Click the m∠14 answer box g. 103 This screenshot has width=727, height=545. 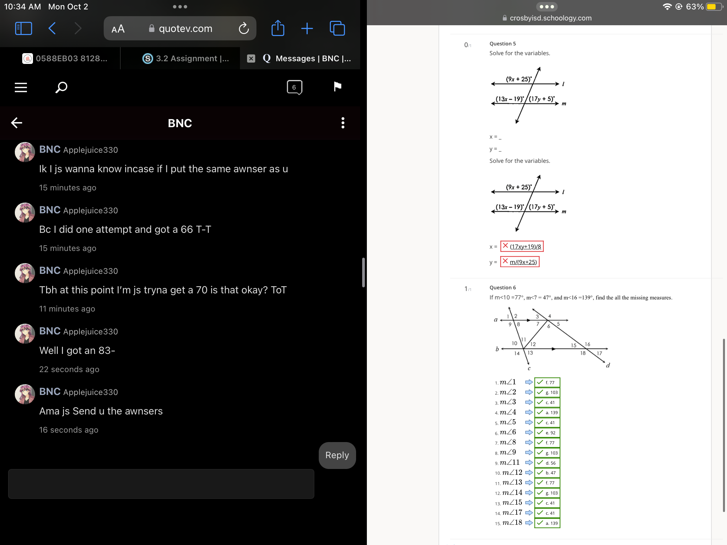pos(547,493)
